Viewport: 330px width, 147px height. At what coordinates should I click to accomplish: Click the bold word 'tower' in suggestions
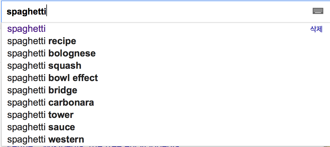61,115
